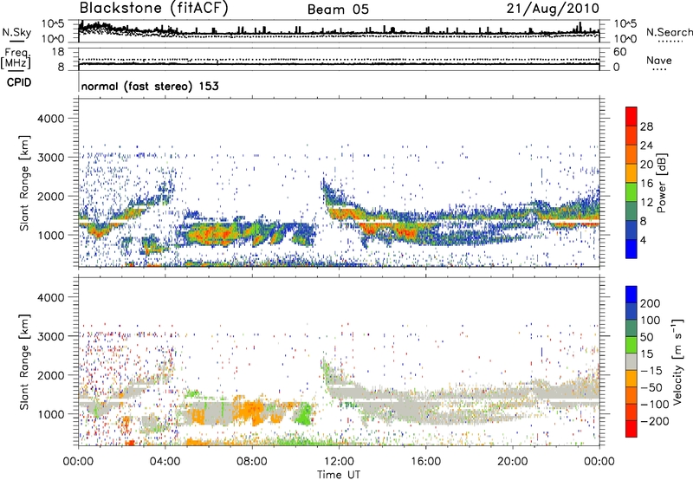Select the Time UT axis title
693x480 pixels.
(339, 475)
